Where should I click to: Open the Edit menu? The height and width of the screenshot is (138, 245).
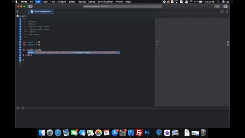pos(38,2)
